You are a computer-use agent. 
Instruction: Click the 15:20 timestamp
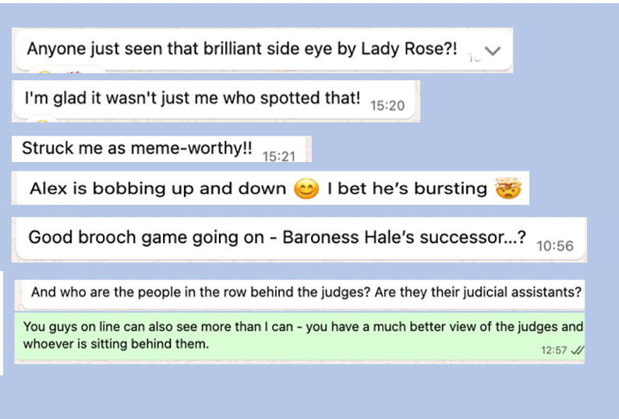(x=387, y=105)
